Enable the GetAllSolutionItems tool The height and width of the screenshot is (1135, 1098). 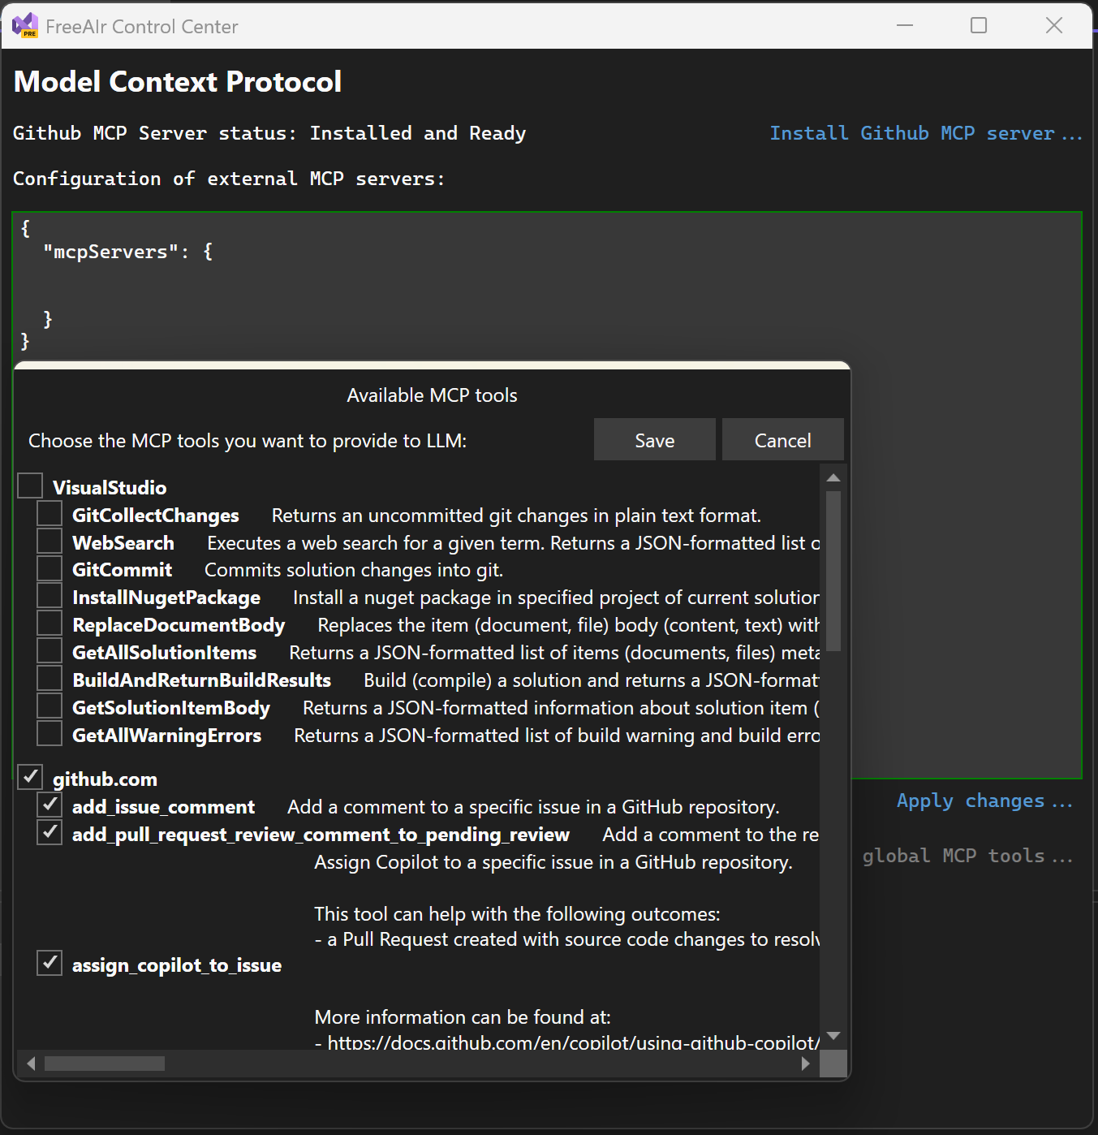[49, 650]
